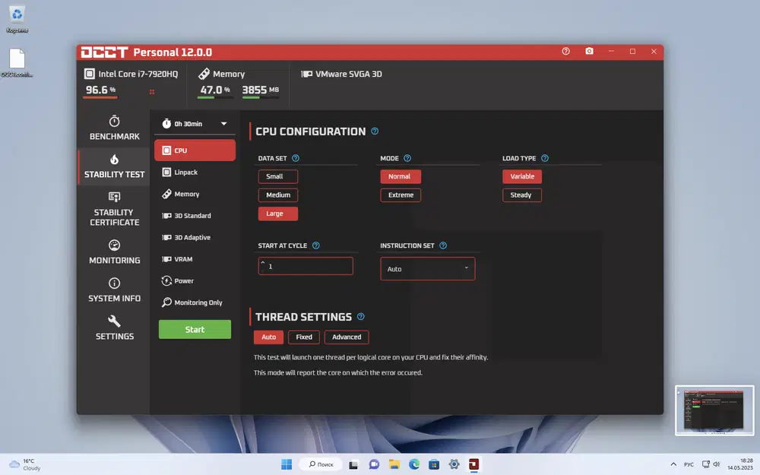
Task: Open the Benchmark section
Action: (x=115, y=128)
